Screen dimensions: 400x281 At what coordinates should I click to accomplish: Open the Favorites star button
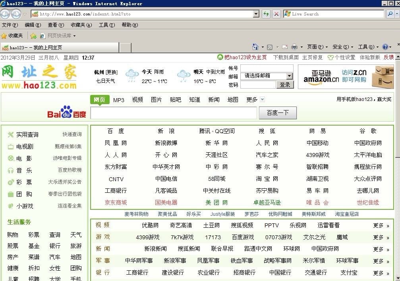click(x=12, y=36)
